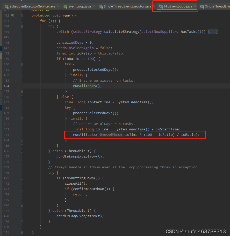Collapse the if ioRatio block at line 449

22,59
